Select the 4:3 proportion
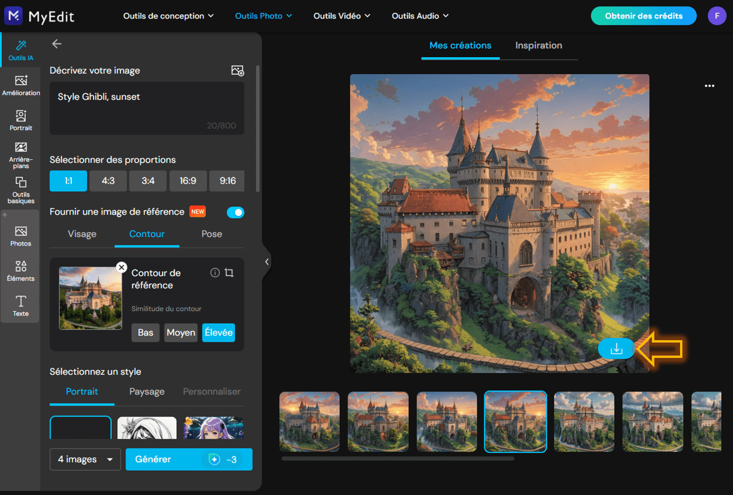The image size is (733, 495). (x=108, y=181)
